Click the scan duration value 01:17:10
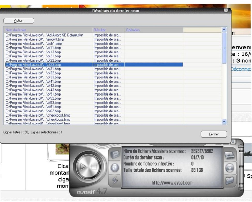 click(x=197, y=157)
